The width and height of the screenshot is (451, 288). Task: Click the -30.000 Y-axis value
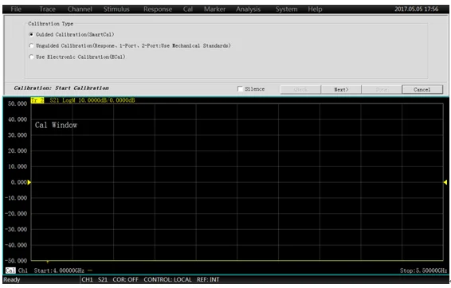pos(16,229)
